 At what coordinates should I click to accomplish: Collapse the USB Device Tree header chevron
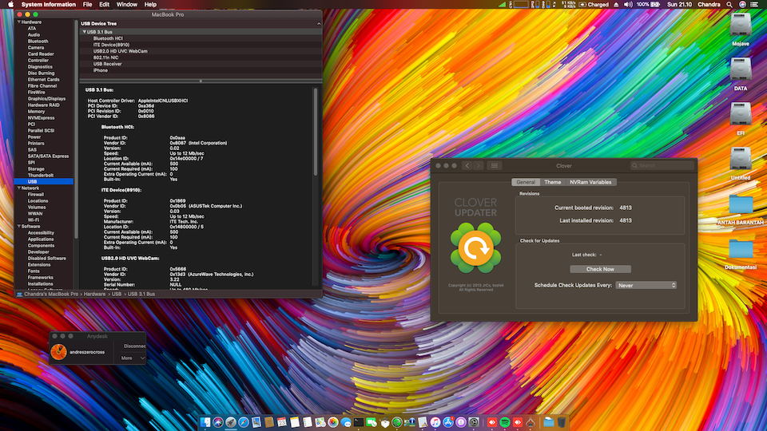pos(319,23)
